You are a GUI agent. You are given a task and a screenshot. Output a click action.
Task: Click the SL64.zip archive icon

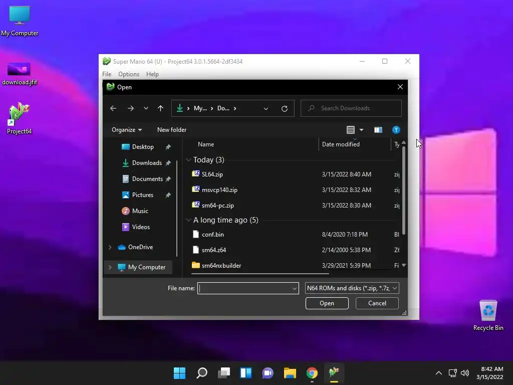coord(196,174)
